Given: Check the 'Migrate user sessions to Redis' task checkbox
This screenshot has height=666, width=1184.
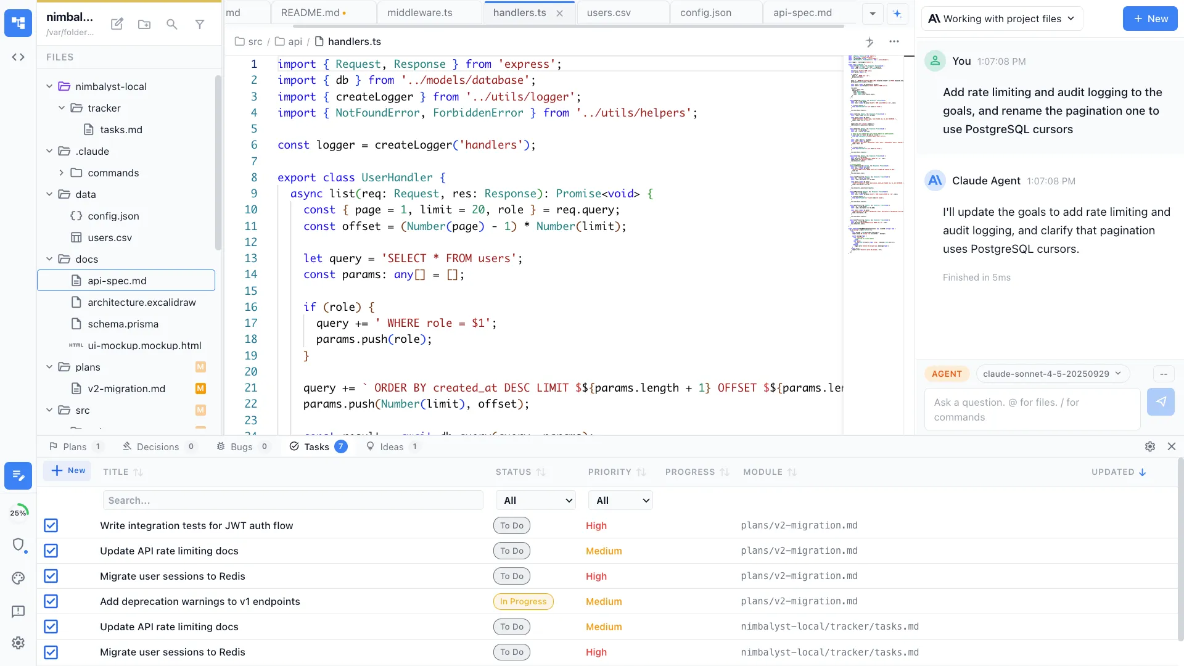Looking at the screenshot, I should click(x=51, y=576).
